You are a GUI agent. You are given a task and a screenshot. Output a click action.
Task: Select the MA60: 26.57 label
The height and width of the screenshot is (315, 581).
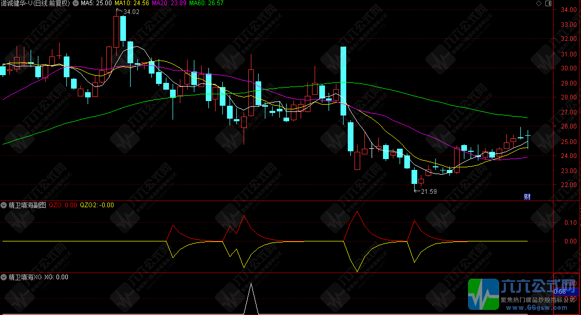click(206, 3)
